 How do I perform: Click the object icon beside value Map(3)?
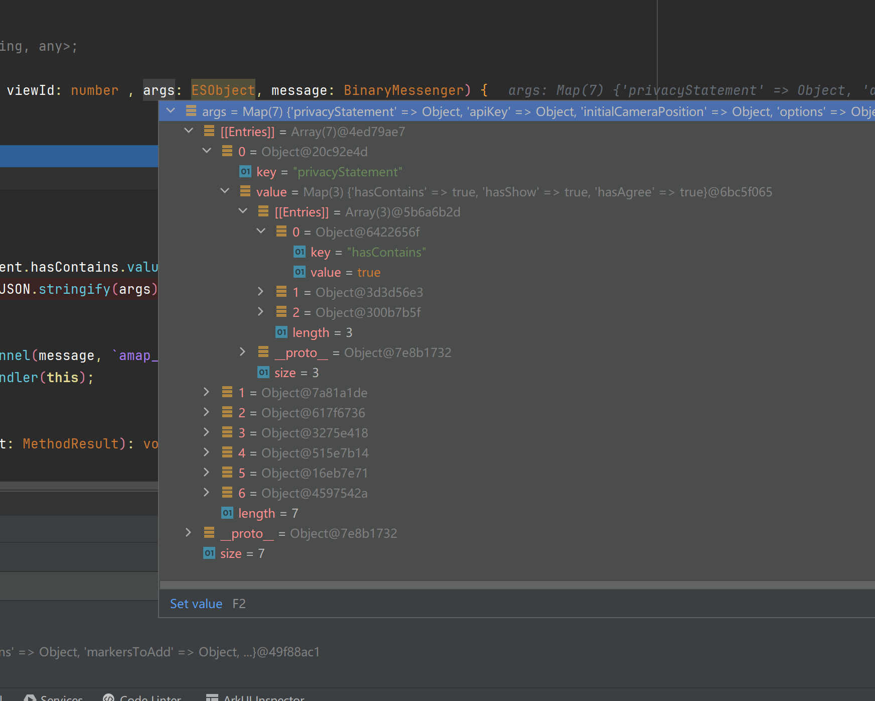[x=245, y=191]
